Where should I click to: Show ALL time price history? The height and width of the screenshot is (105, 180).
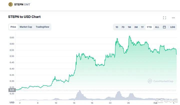click(157, 27)
